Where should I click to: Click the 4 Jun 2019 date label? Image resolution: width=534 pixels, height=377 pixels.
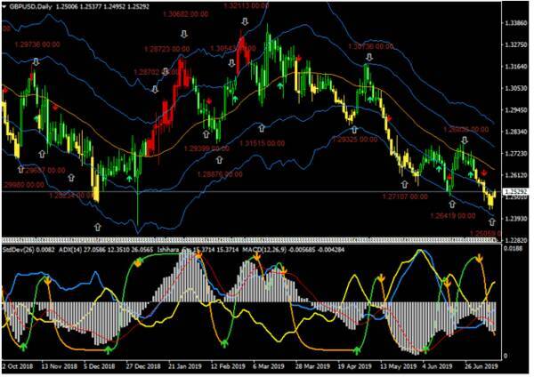tap(437, 366)
